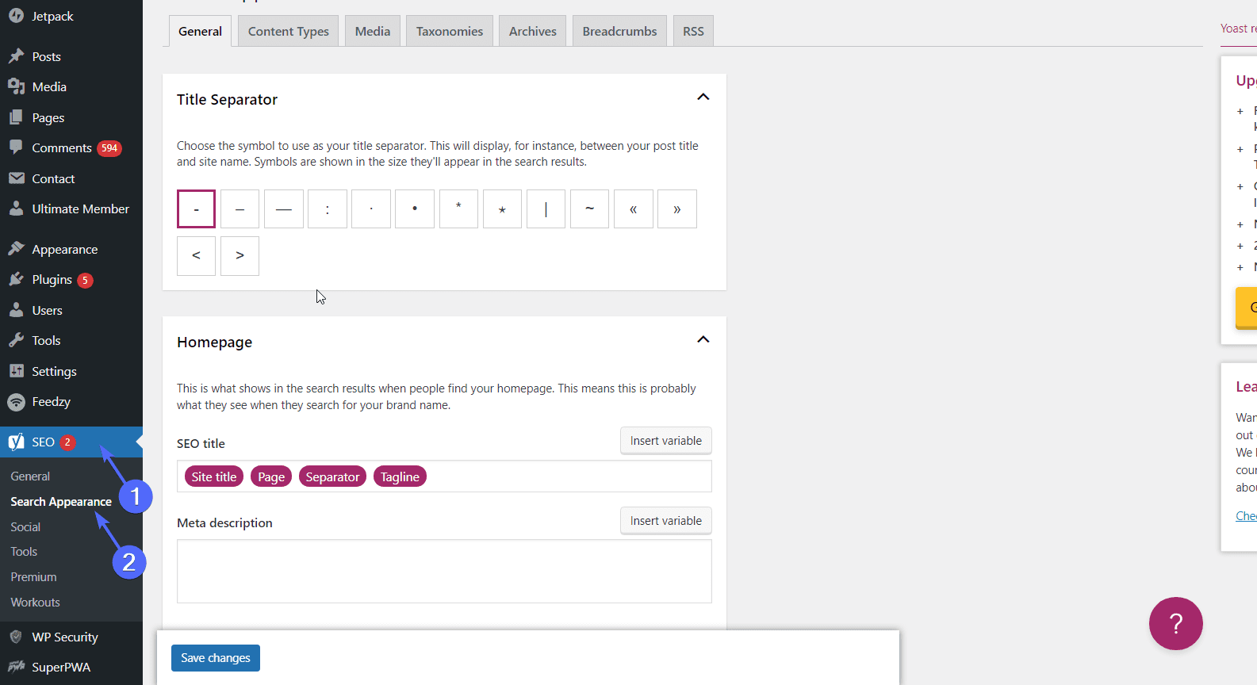Switch to the Breadcrumbs tab

[x=619, y=31]
